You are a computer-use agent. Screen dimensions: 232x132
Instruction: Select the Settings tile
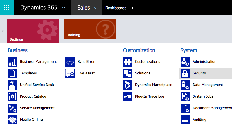33,31
